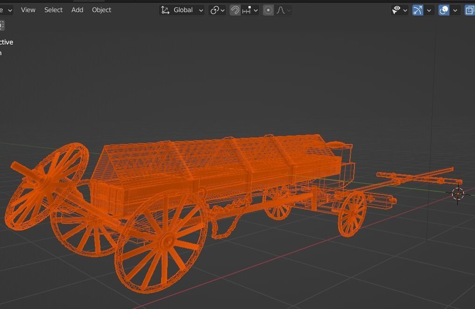Open the Object menu
475x309 pixels.
[x=101, y=9]
